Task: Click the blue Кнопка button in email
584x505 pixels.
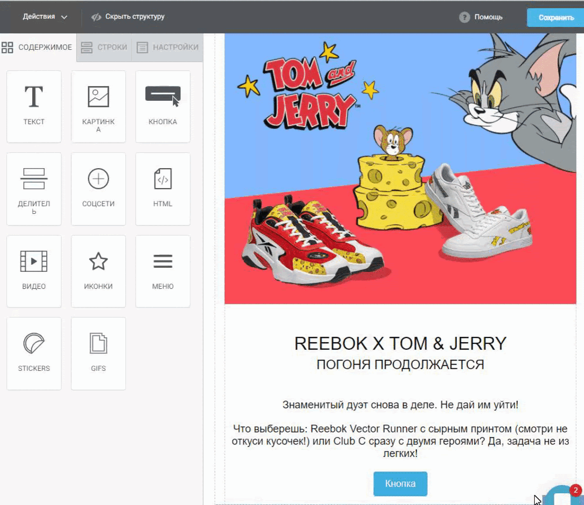Action: tap(401, 484)
